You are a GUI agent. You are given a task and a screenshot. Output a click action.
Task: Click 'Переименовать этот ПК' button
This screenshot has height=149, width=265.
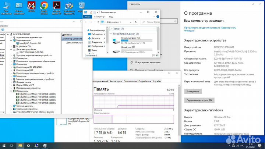click(x=199, y=100)
